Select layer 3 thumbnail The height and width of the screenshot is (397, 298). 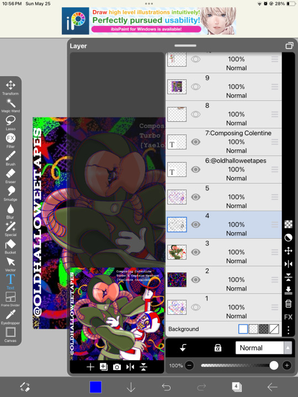point(177,252)
